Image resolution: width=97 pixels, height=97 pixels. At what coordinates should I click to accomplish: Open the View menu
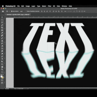[58, 6]
